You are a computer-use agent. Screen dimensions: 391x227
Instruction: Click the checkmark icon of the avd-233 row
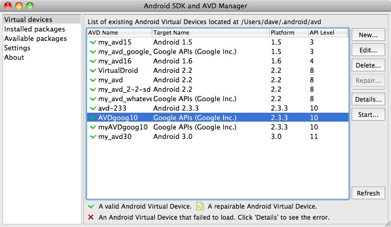click(x=93, y=109)
